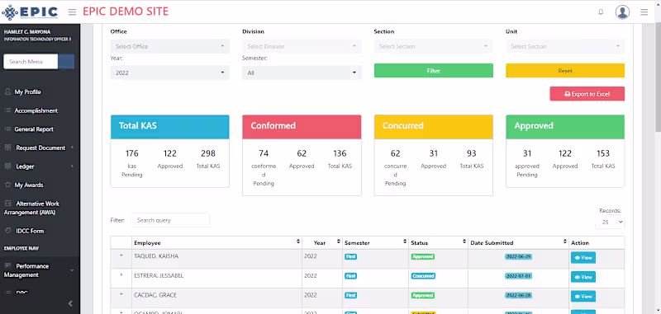
Task: Open the user avatar profile icon
Action: coord(622,12)
